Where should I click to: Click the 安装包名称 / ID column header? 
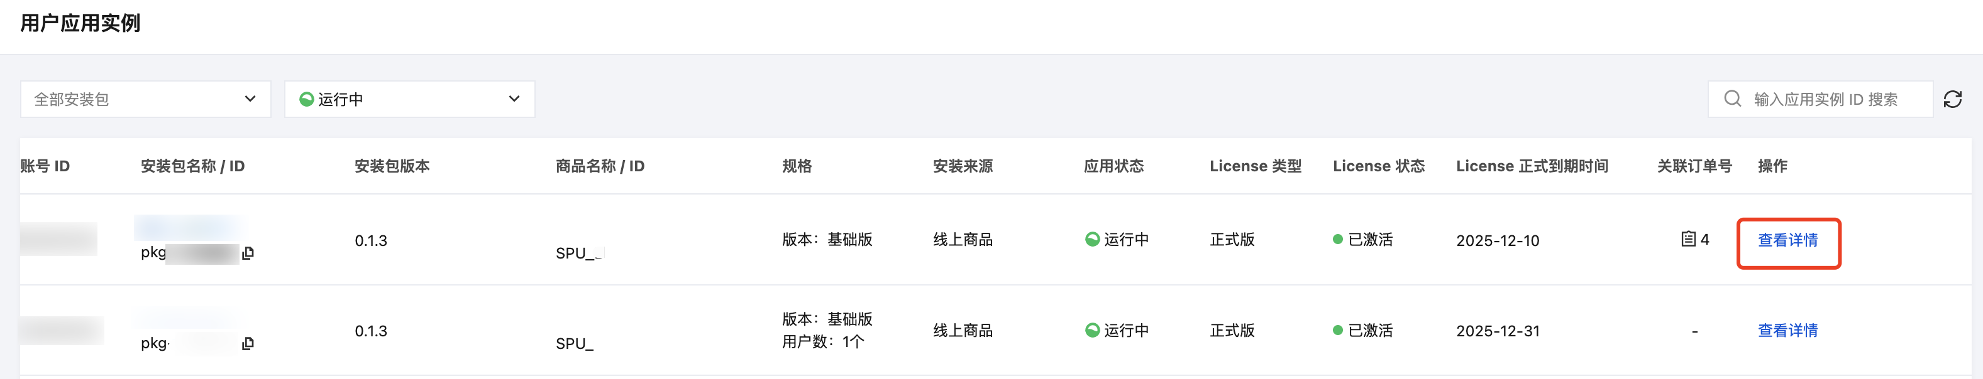pyautogui.click(x=192, y=166)
